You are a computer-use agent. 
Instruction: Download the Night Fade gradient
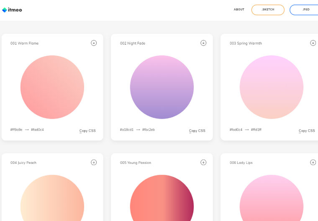(203, 43)
